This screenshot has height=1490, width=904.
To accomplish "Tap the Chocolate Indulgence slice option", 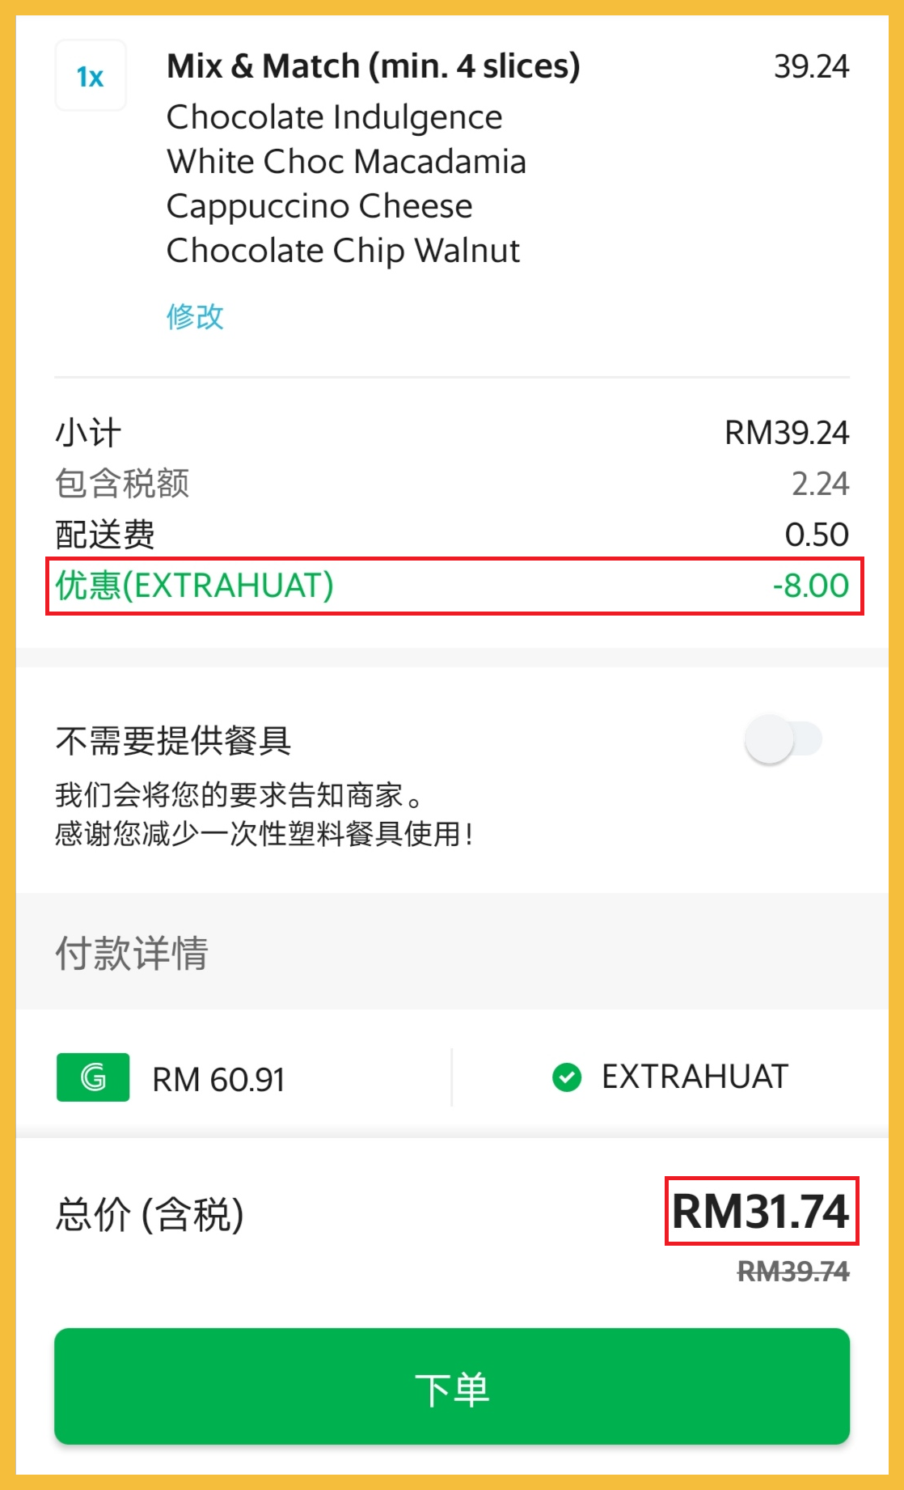I will click(334, 117).
